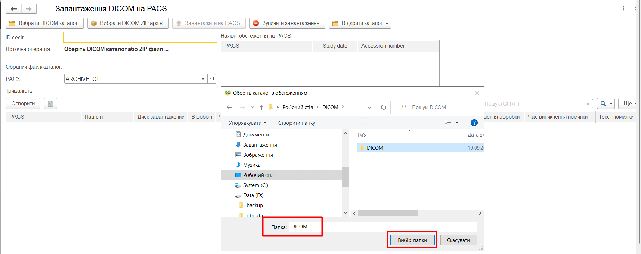
Task: Expand the PACS ARCHIVE_CT dropdown
Action: 203,79
